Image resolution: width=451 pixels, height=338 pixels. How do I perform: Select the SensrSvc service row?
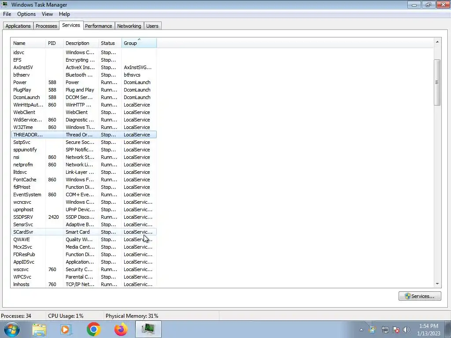[x=84, y=224]
